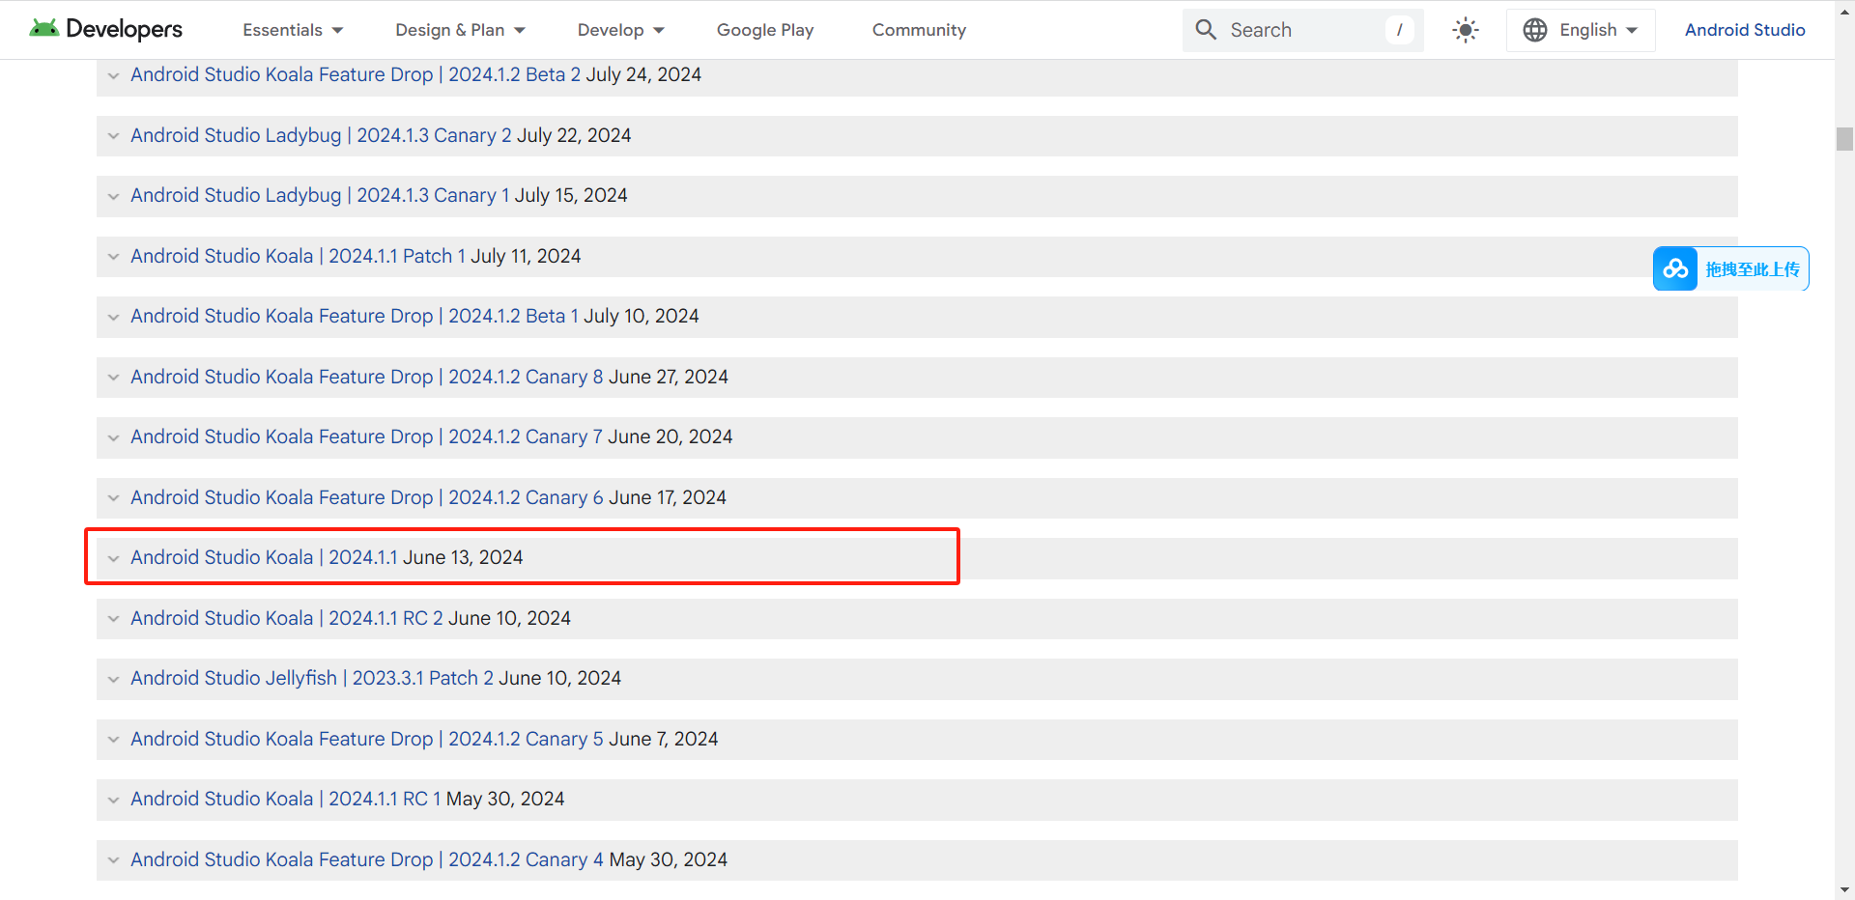Click the '/' keyboard shortcut badge in search

point(1400,30)
